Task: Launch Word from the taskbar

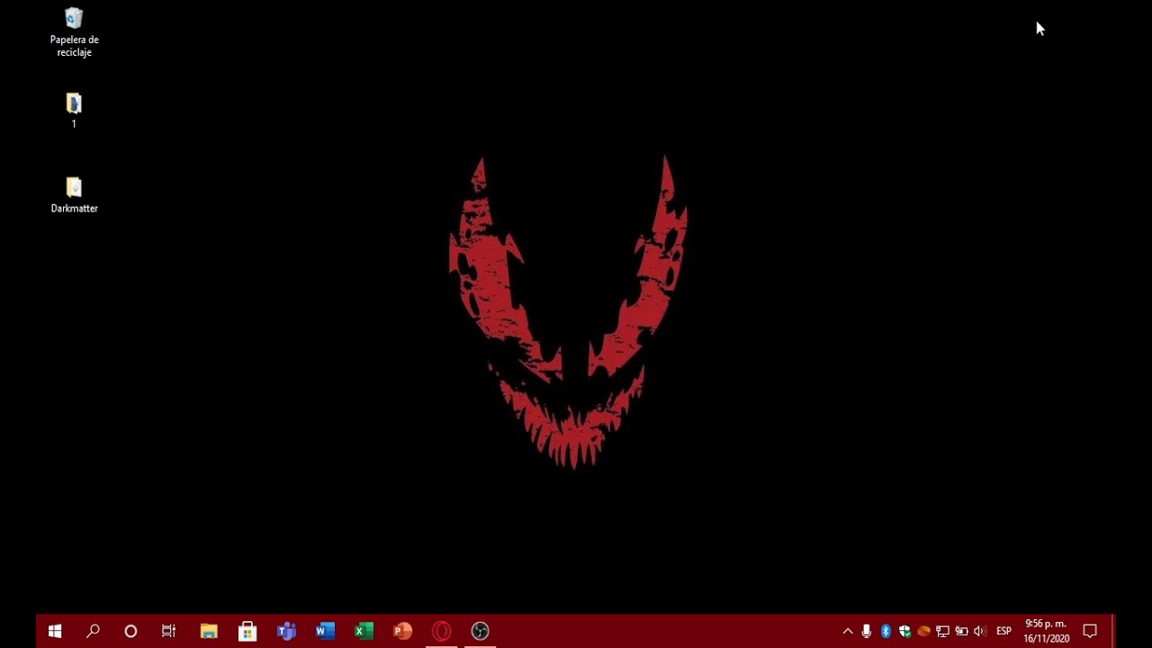Action: (x=325, y=631)
